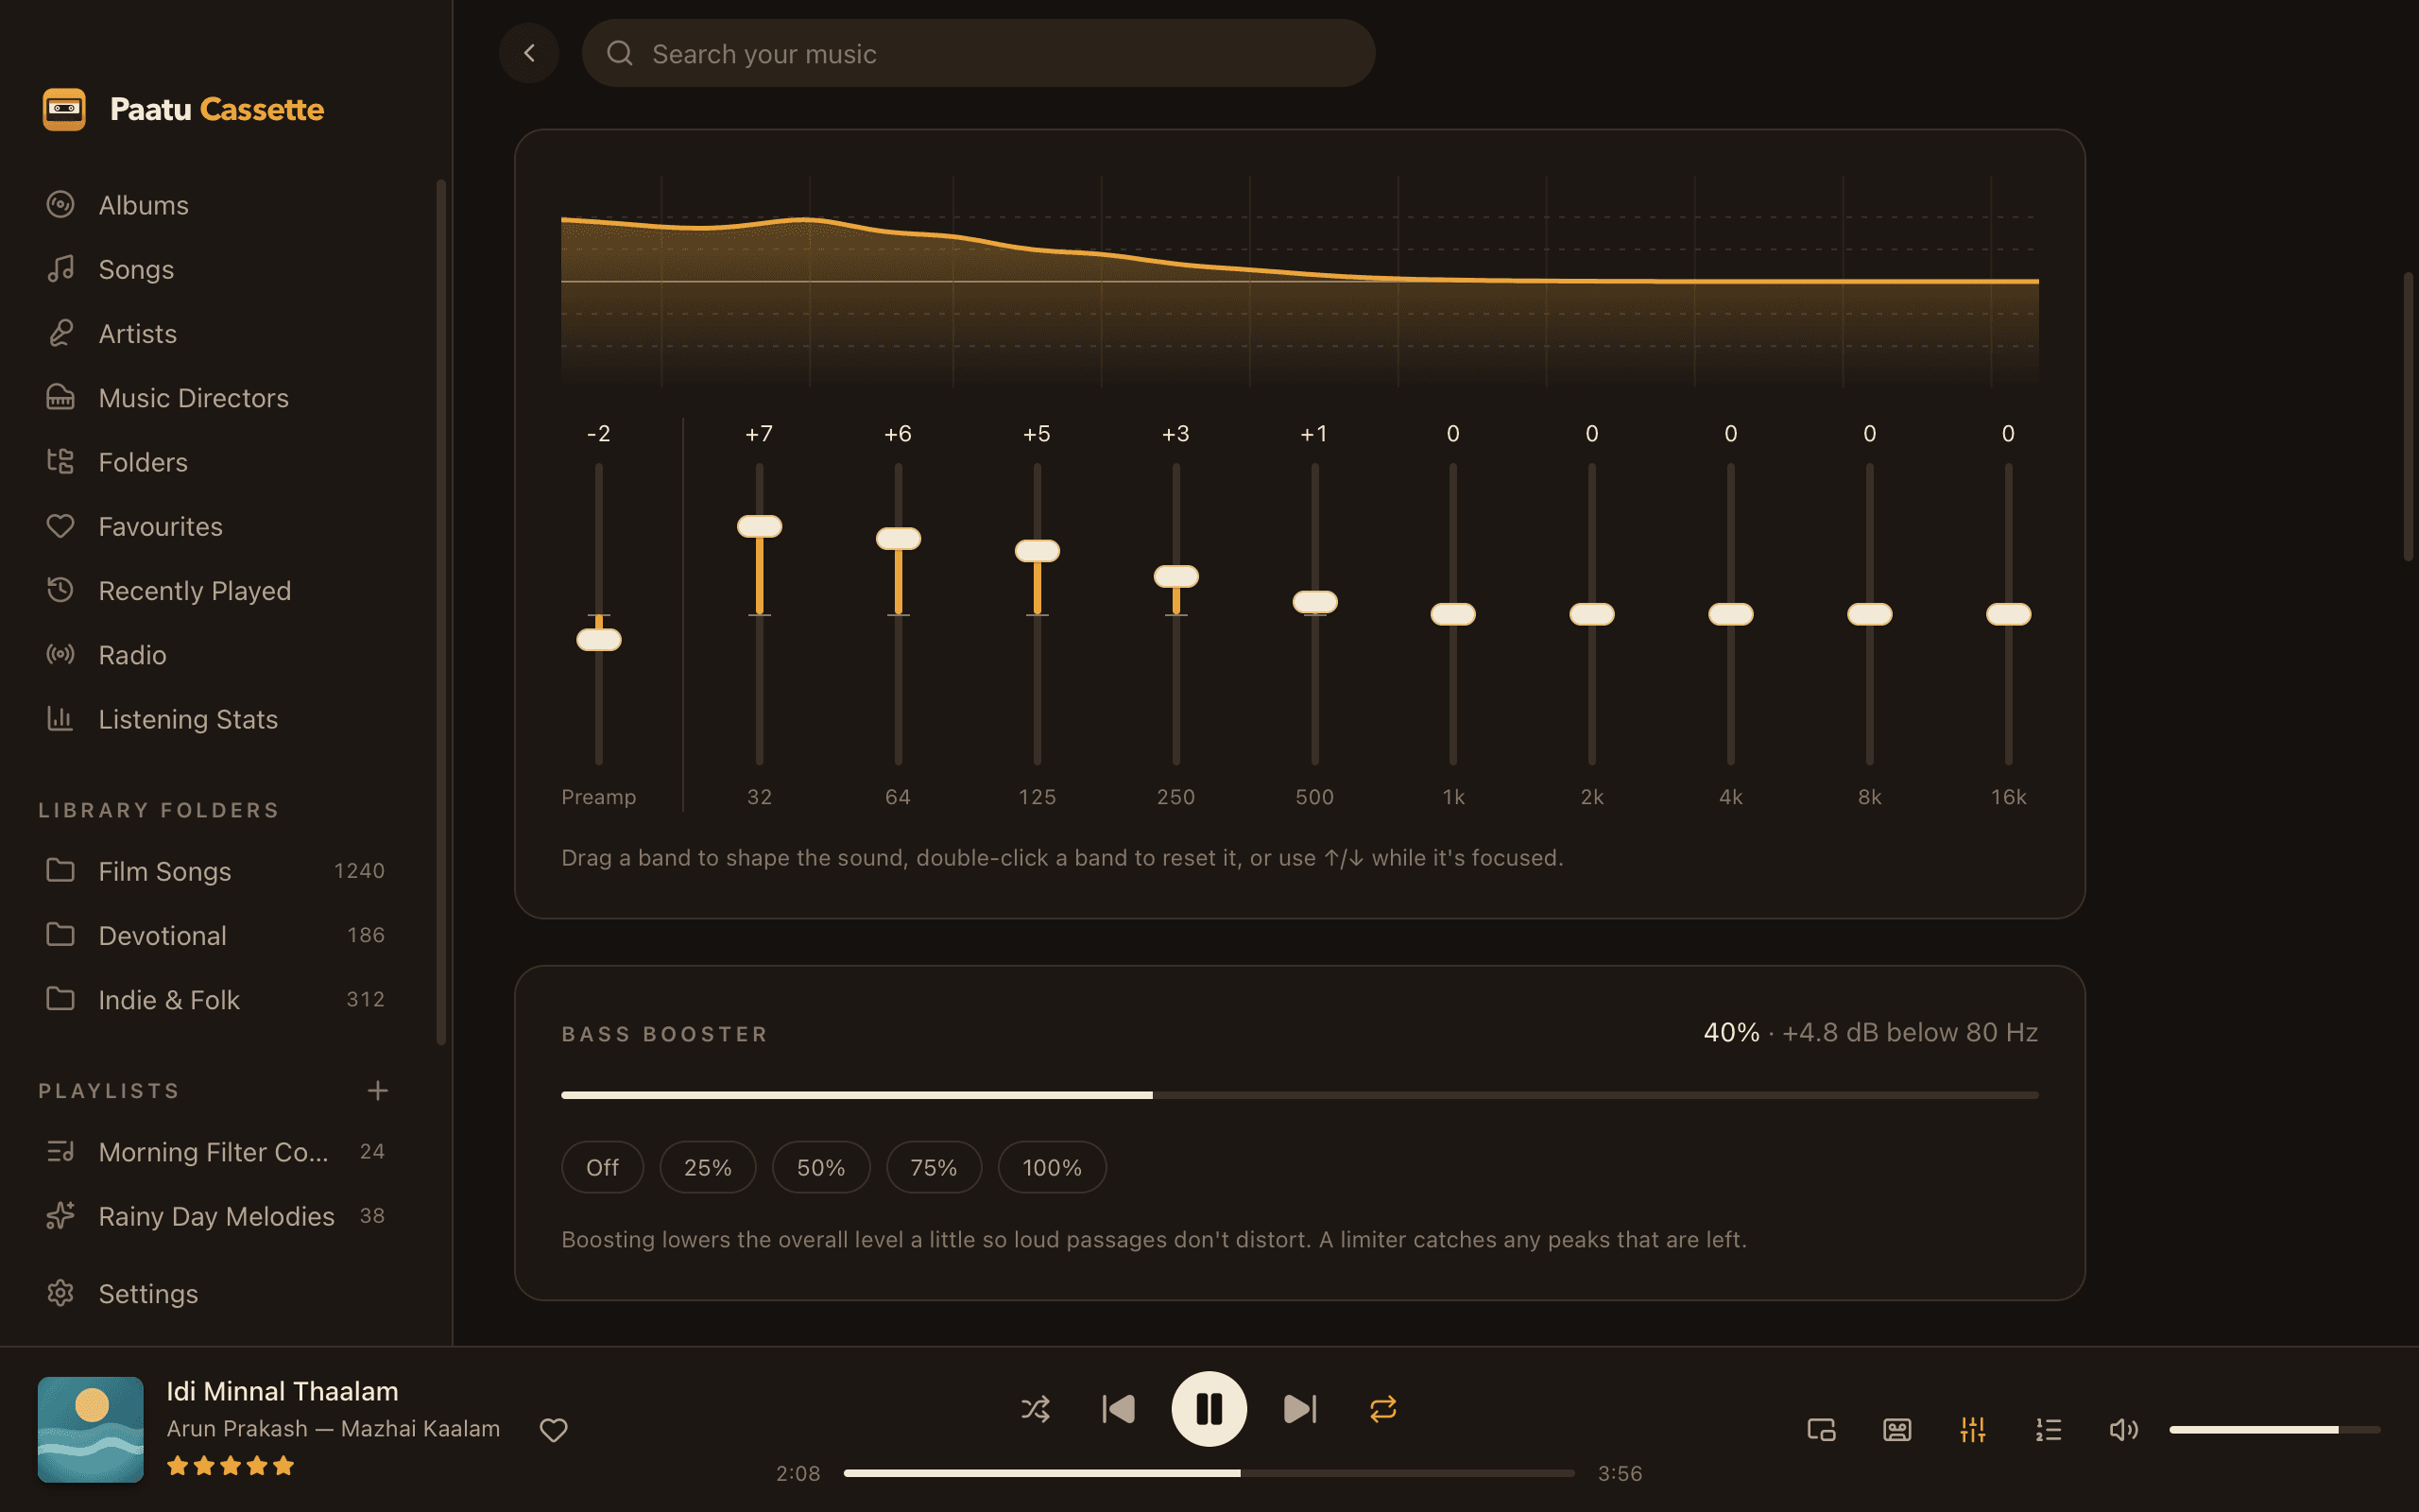Screen dimensions: 2419x1512
Task: Open Albums in sidebar
Action: pyautogui.click(x=215, y=205)
